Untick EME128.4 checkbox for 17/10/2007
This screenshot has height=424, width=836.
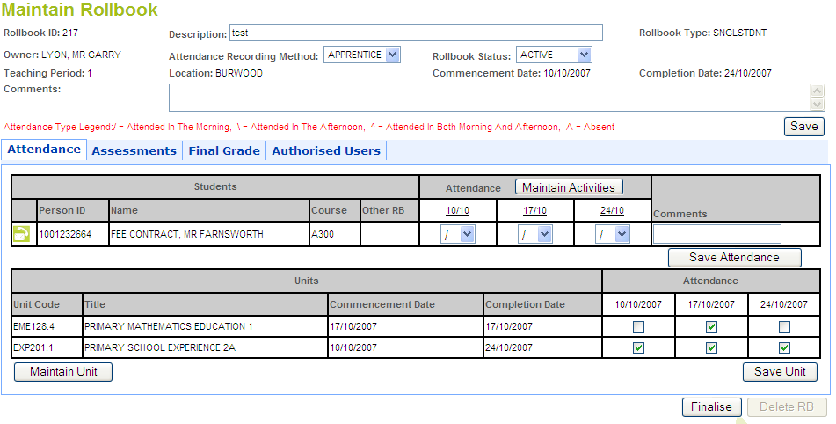(x=711, y=326)
